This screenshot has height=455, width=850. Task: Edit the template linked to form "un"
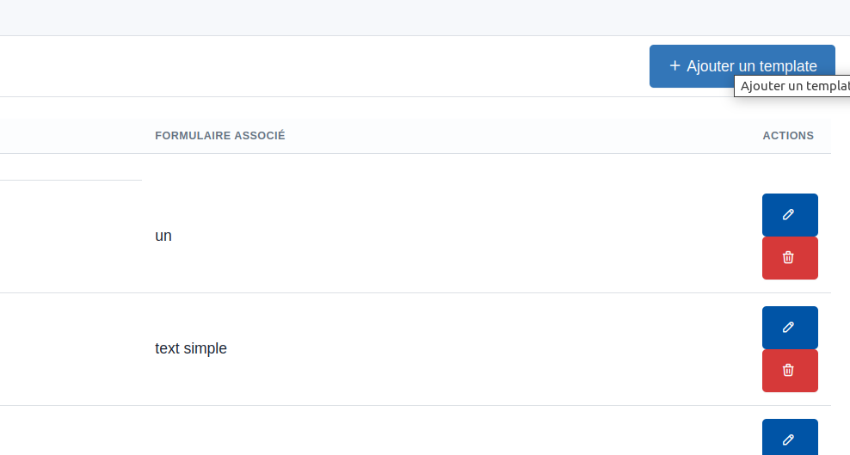pos(789,215)
